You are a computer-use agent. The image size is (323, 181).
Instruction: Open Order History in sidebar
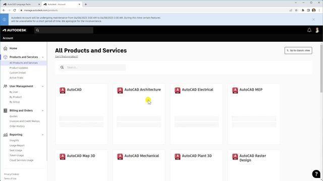17,126
